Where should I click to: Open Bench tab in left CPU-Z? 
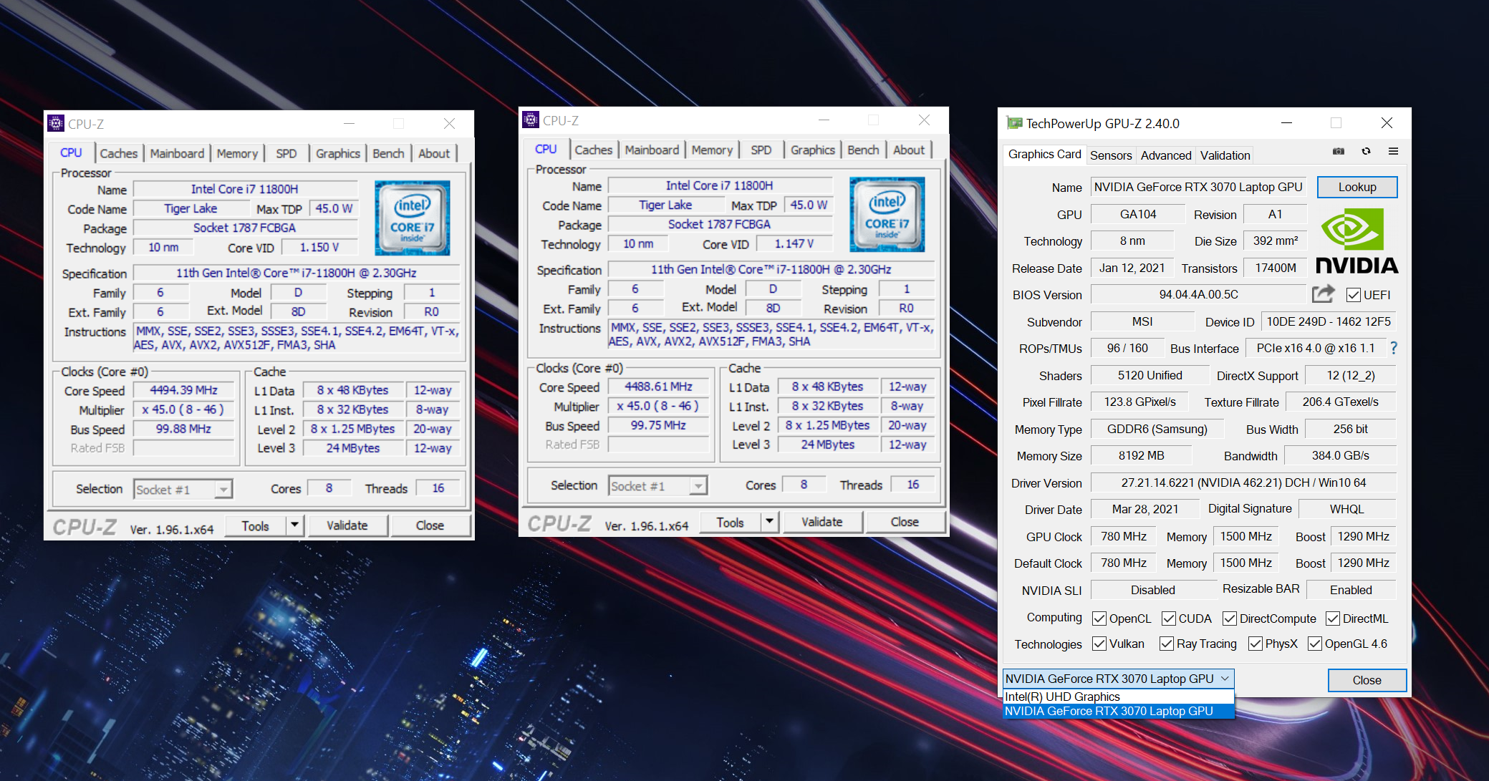coord(388,153)
